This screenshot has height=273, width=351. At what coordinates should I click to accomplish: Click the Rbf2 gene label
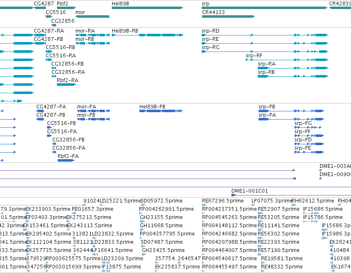pyautogui.click(x=62, y=4)
